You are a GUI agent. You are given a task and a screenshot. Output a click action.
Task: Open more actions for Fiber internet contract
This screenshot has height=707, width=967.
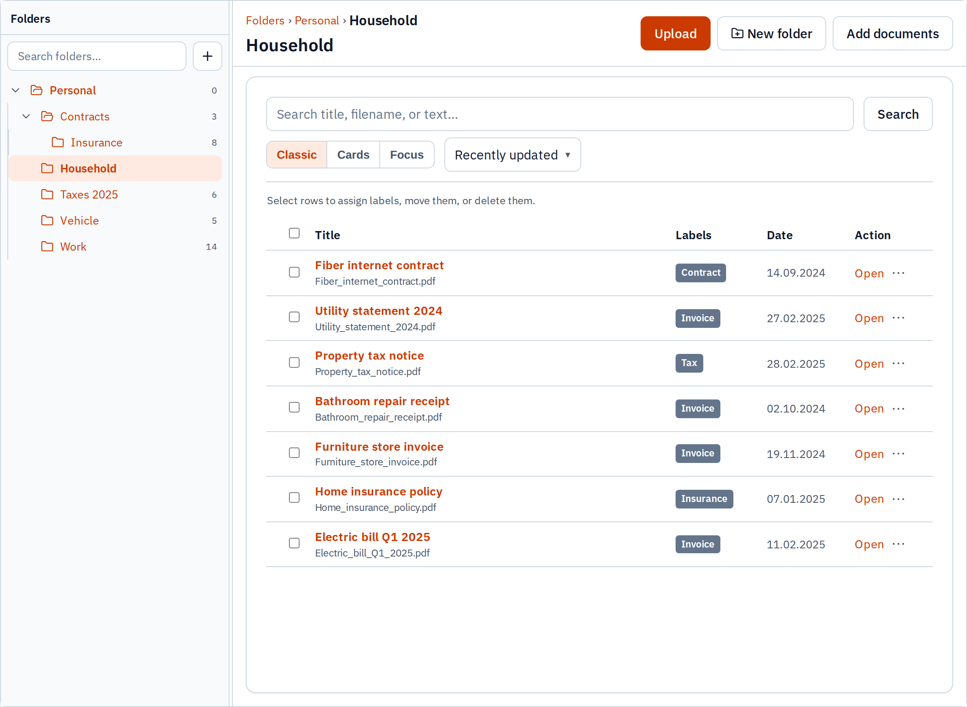[x=899, y=273]
